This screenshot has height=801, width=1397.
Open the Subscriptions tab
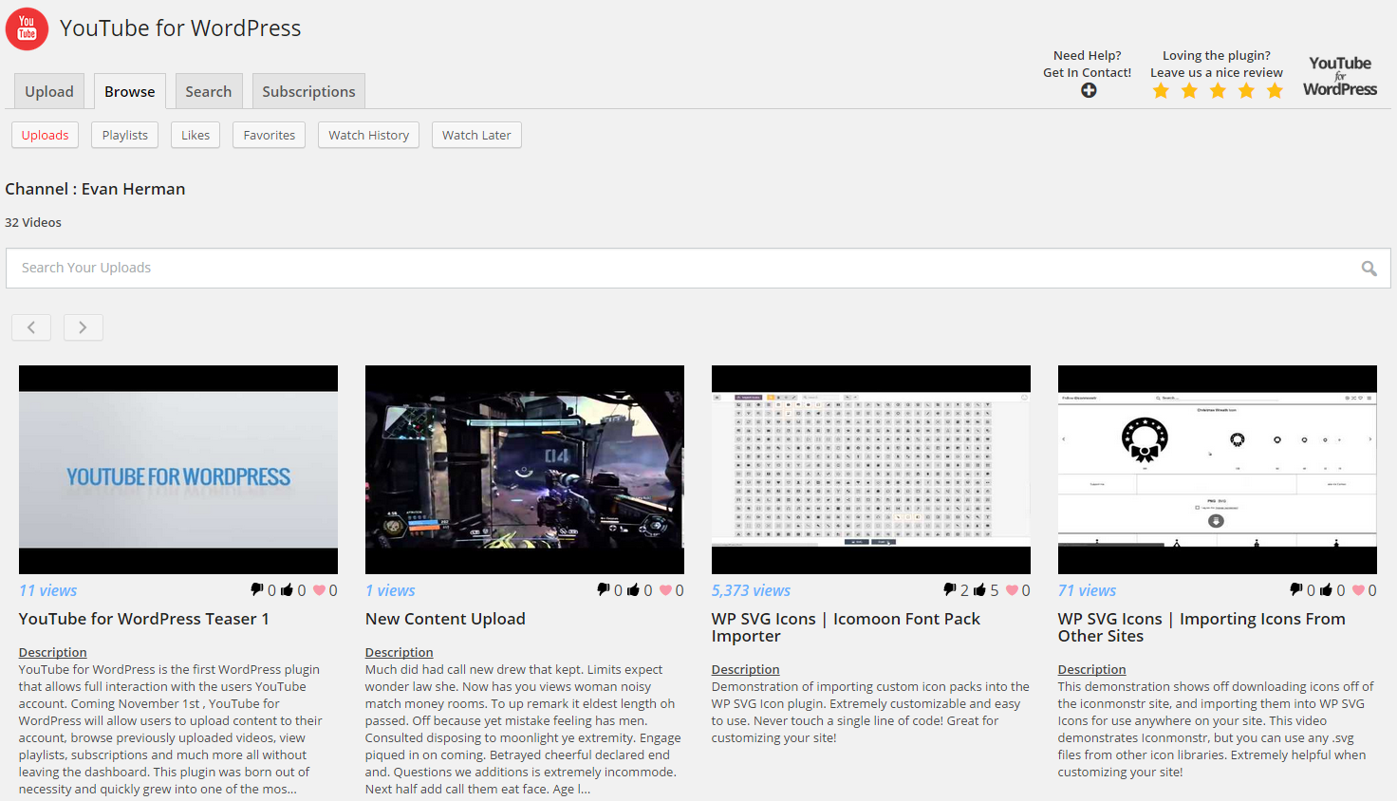tap(308, 91)
